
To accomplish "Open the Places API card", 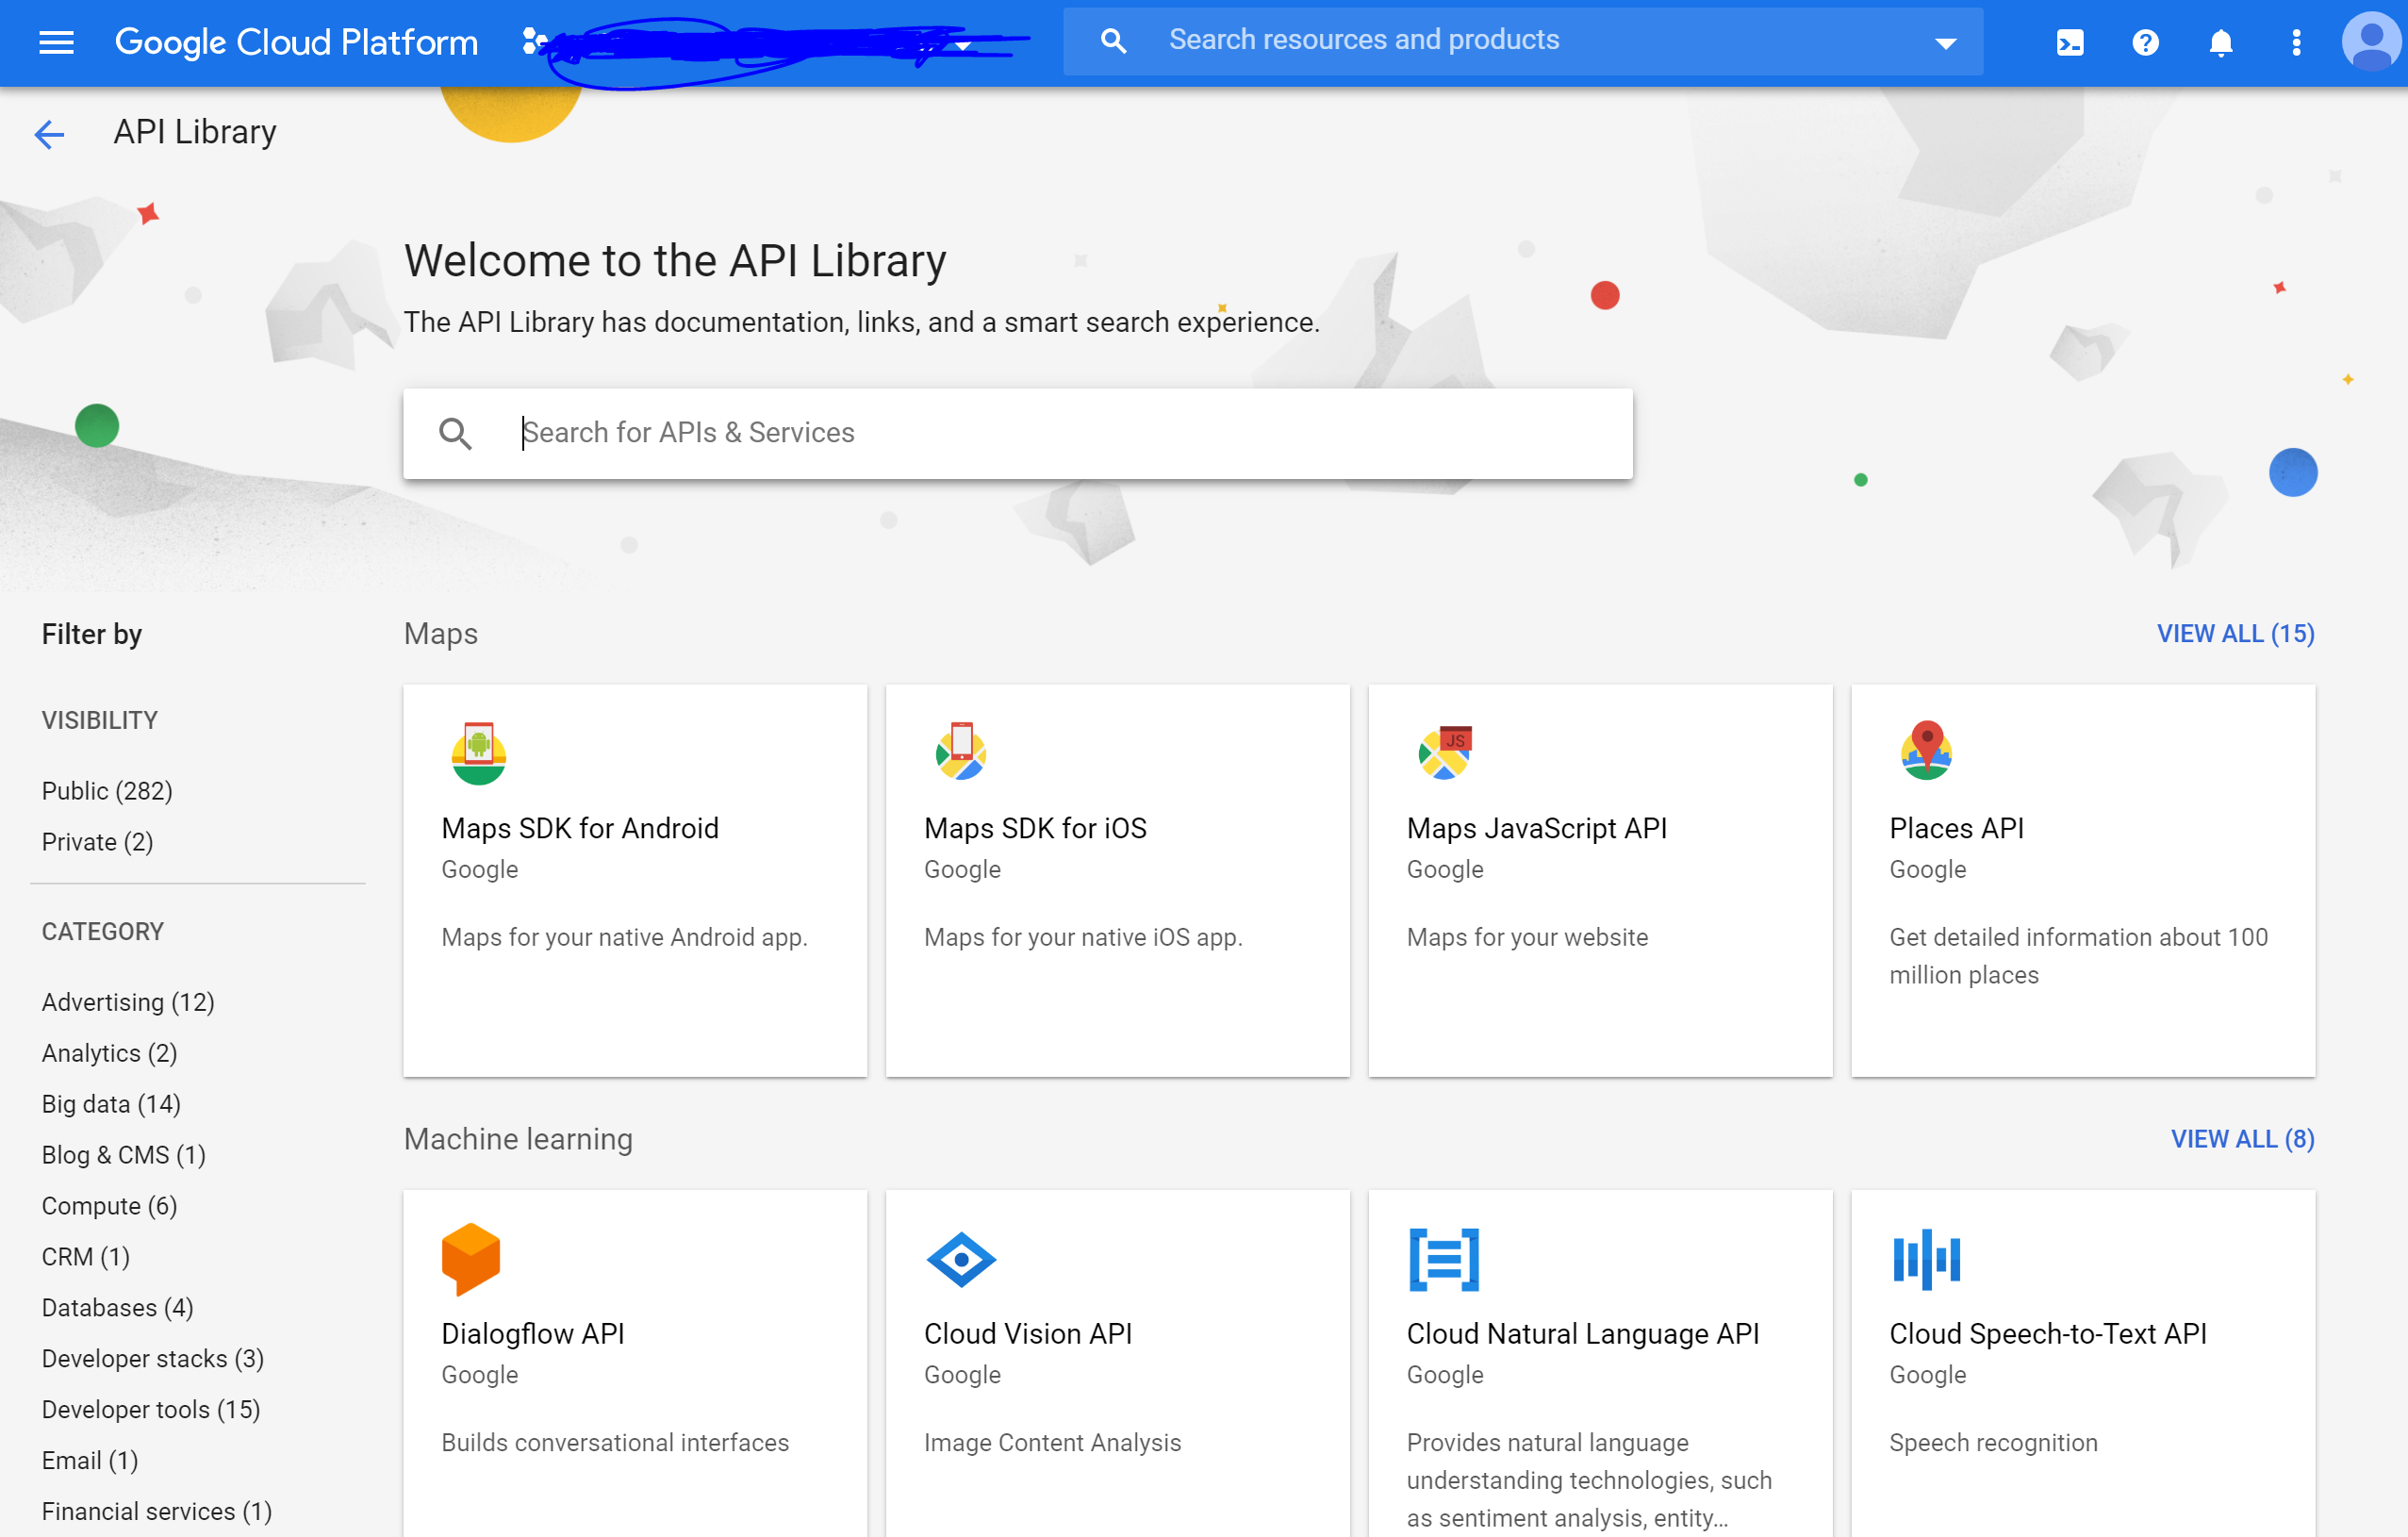I will (x=2082, y=880).
